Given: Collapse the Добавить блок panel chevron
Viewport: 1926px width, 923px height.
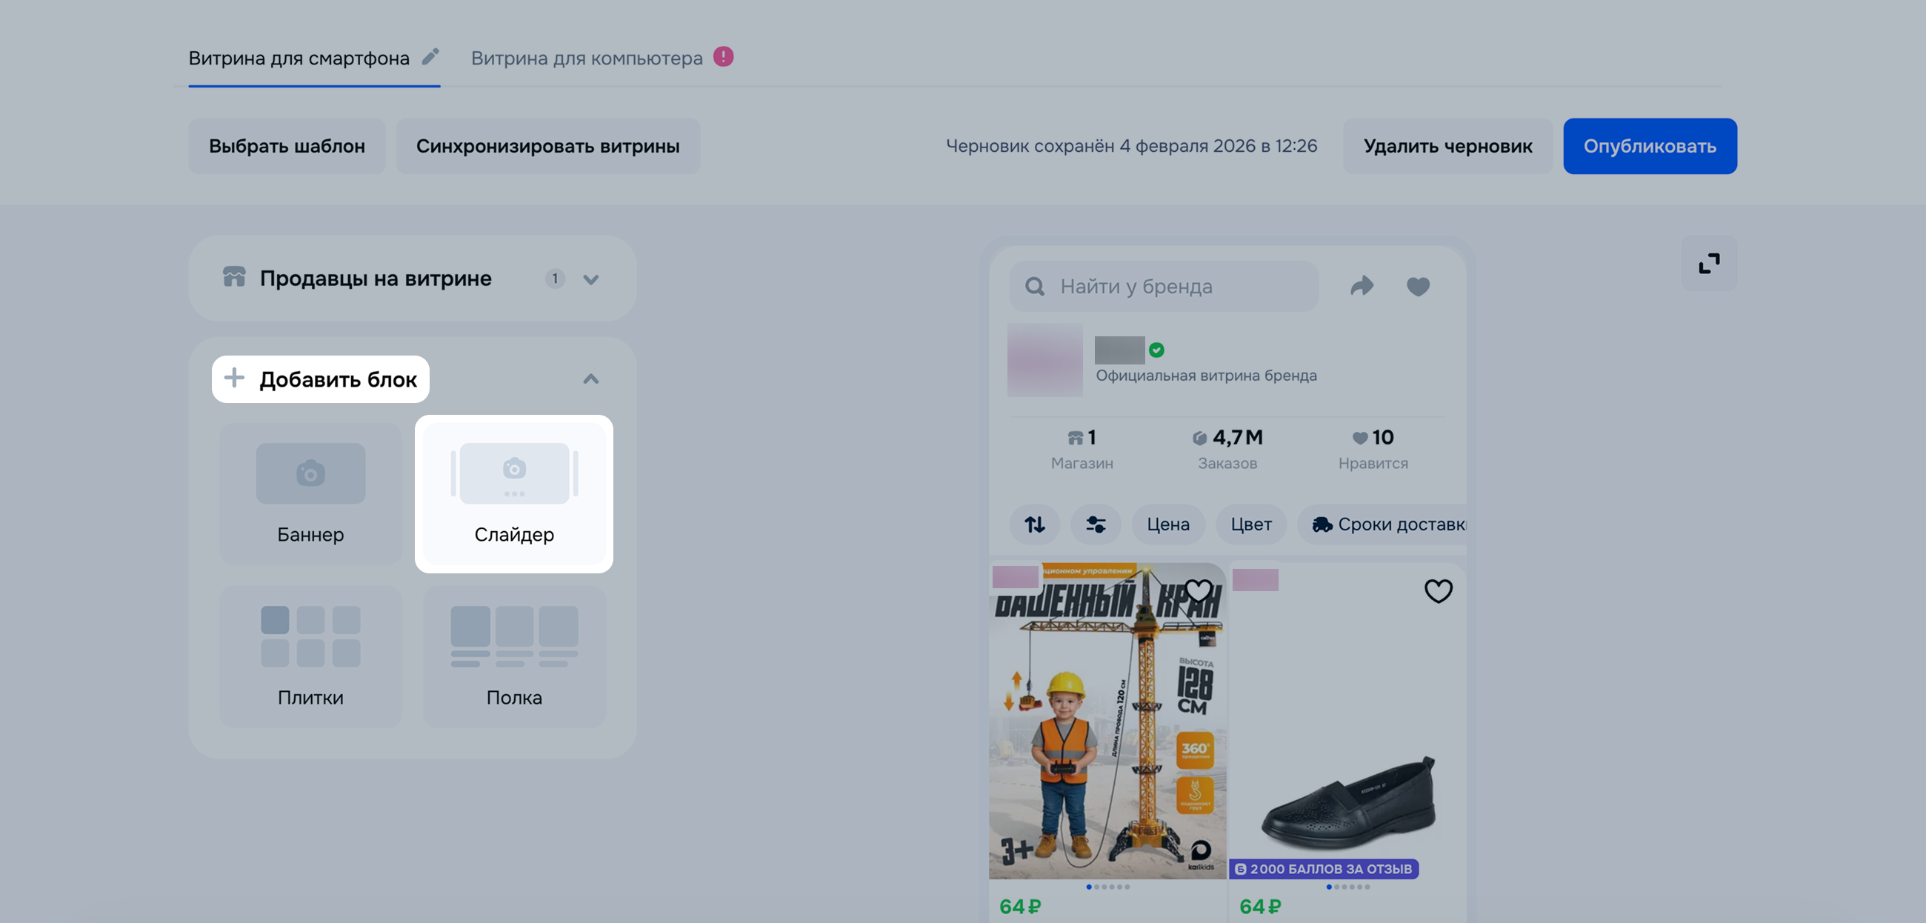Looking at the screenshot, I should click(x=590, y=379).
